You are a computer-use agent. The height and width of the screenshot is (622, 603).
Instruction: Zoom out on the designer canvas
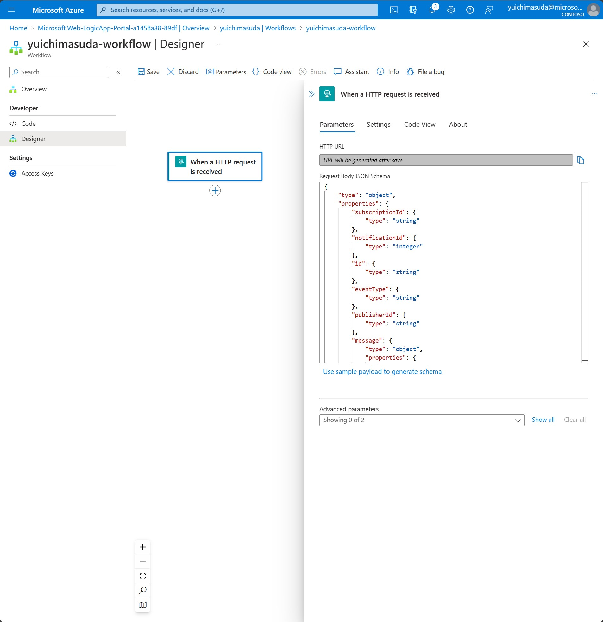143,561
